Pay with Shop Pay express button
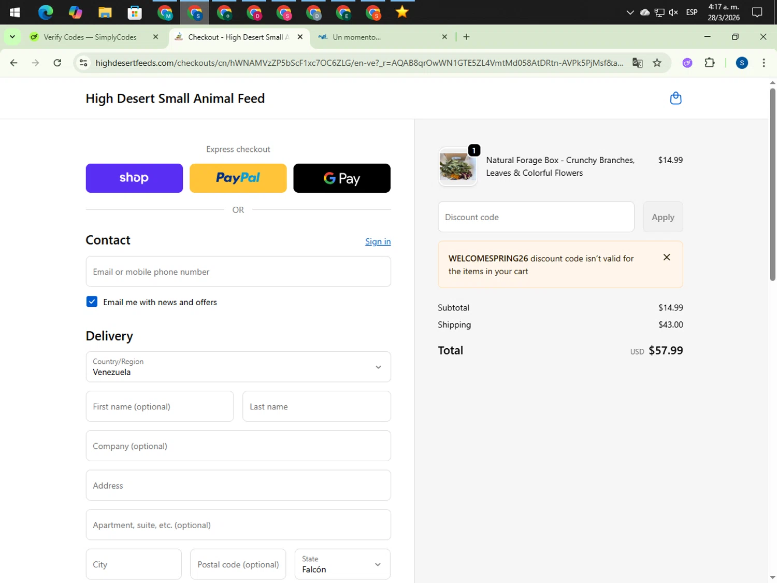The width and height of the screenshot is (777, 583). [134, 178]
